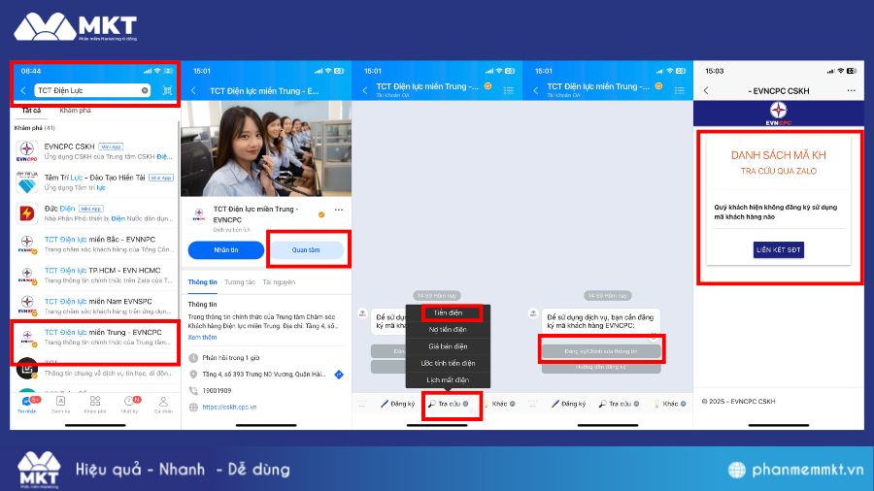Screen dimensions: 874x491
Task: Go back from the chat showing the Hướng dẫn đăng ký button
Action: (x=536, y=90)
